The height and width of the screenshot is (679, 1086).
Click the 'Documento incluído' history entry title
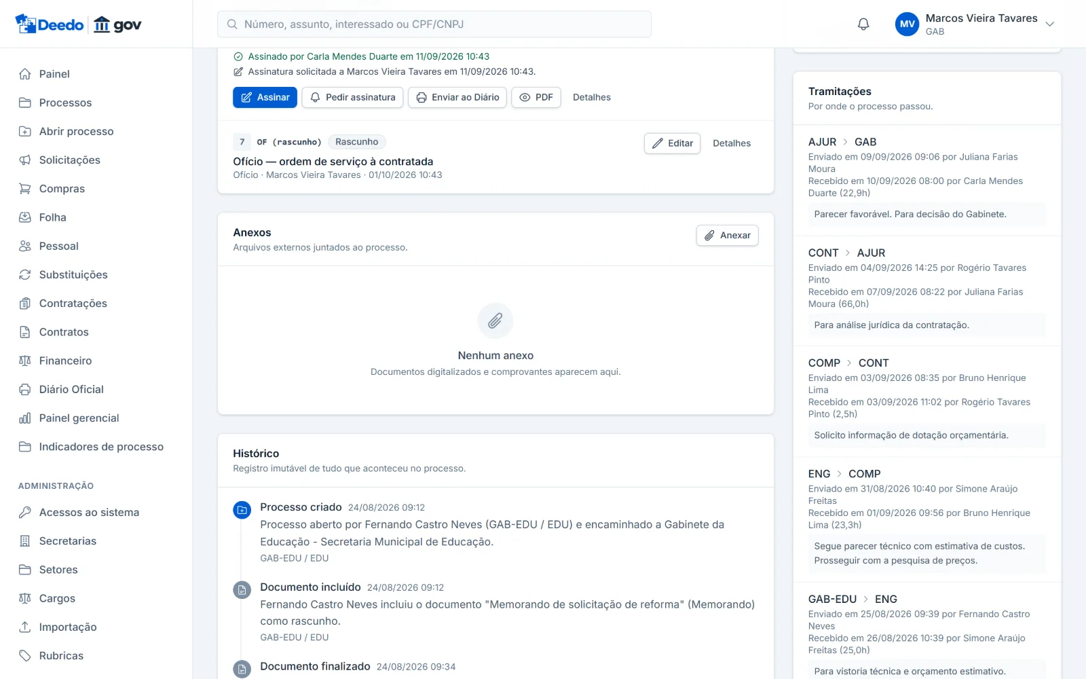click(x=310, y=587)
